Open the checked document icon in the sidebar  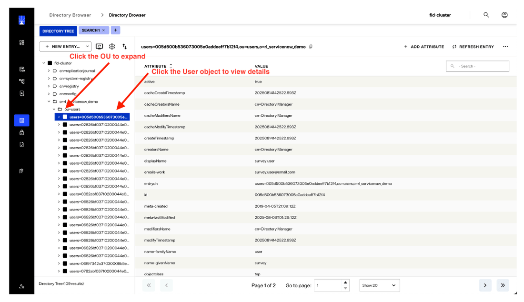(x=22, y=145)
